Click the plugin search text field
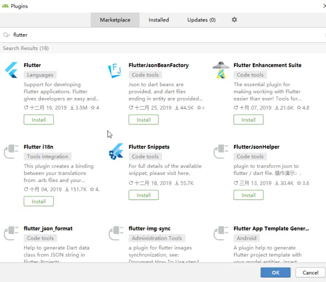326x282 pixels. coord(163,35)
